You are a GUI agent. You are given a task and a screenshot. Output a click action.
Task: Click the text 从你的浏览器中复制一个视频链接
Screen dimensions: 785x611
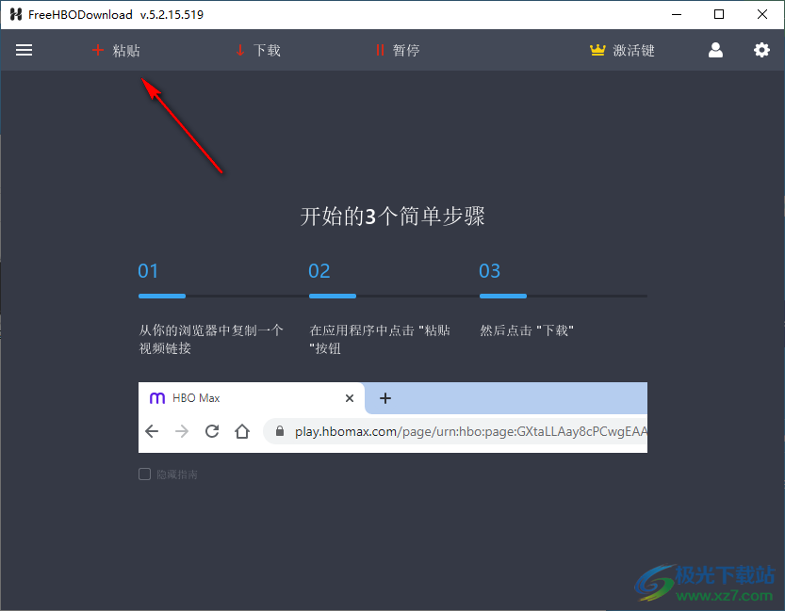pyautogui.click(x=211, y=339)
